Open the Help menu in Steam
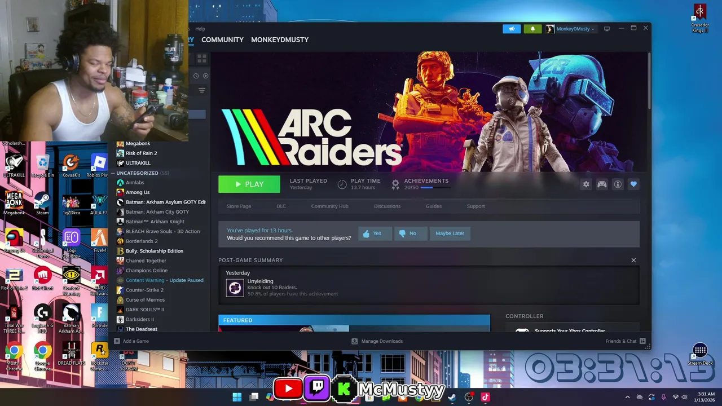The image size is (722, 406). tap(200, 29)
